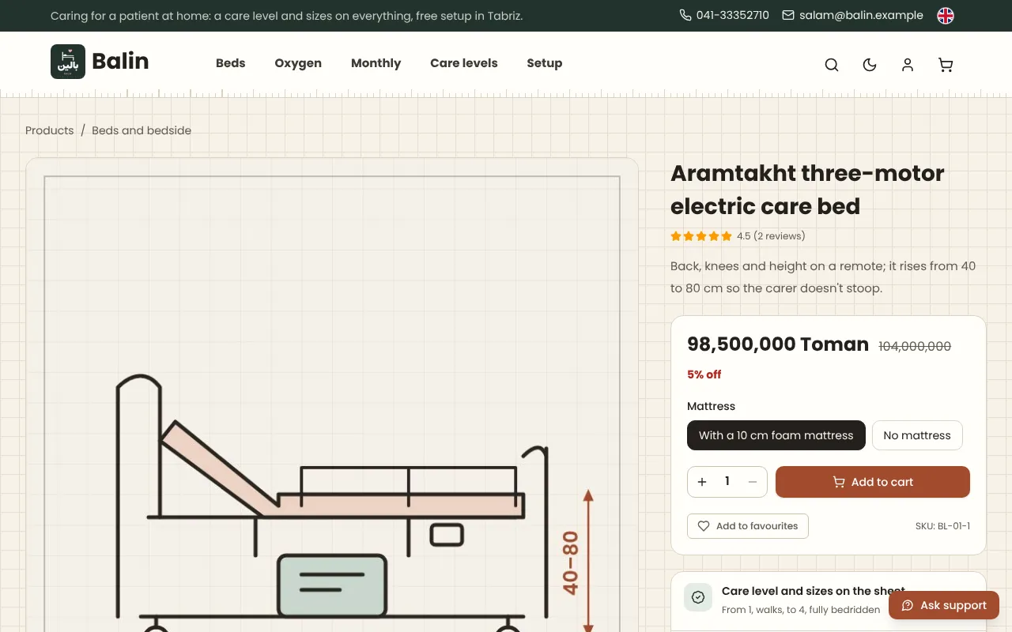Add the care bed to cart
The width and height of the screenshot is (1012, 632).
tap(873, 482)
